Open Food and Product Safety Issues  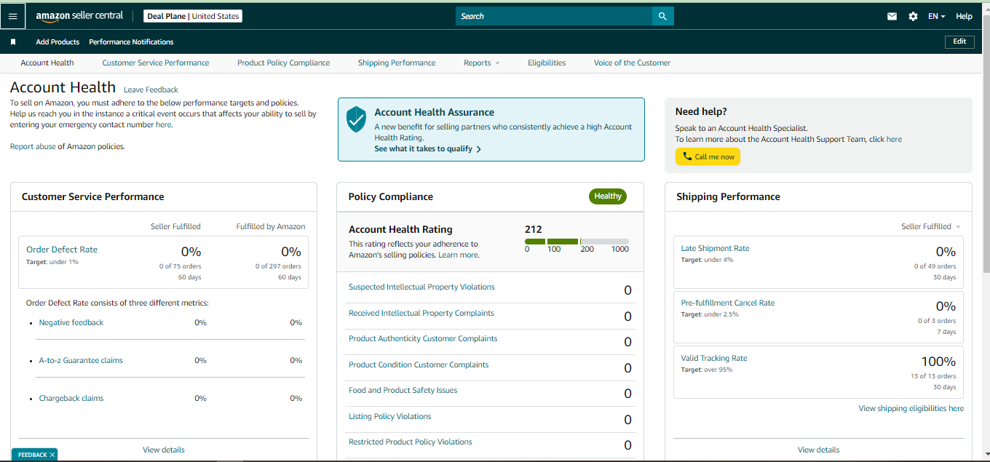point(403,391)
